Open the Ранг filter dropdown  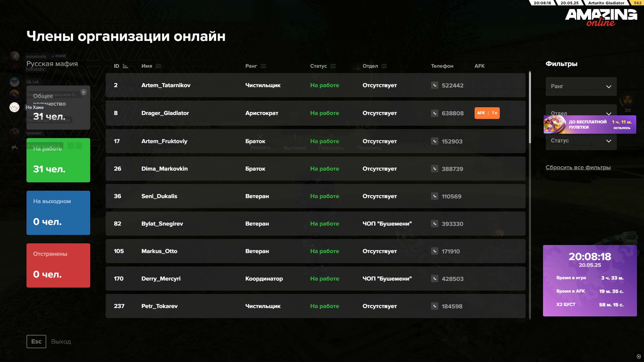click(581, 86)
